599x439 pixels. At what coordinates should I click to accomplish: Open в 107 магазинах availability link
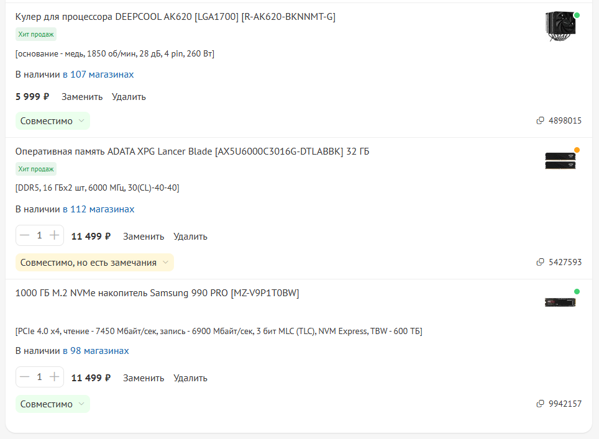98,75
